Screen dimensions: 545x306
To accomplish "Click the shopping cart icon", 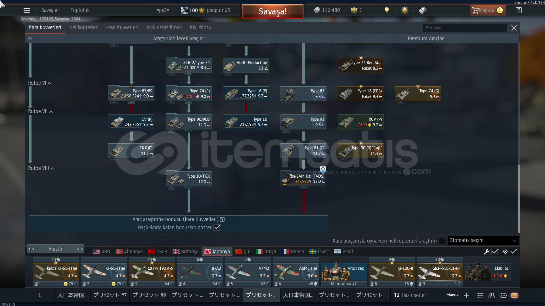I will pos(475,10).
